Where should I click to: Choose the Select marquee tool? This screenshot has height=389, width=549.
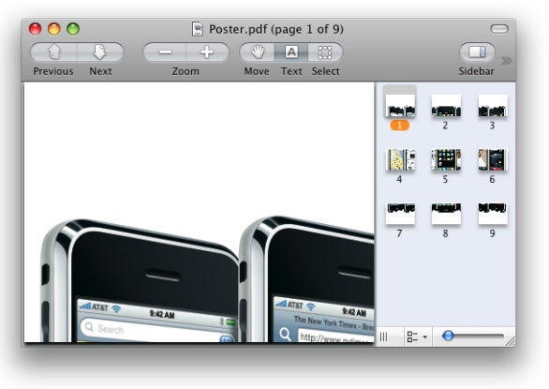point(325,52)
